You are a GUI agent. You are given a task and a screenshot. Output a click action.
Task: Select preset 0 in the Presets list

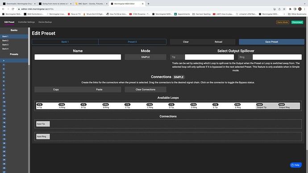point(14,61)
